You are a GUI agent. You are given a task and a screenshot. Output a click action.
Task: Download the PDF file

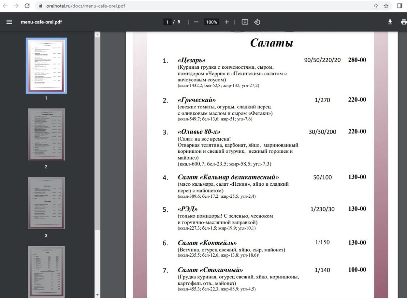[x=390, y=22]
